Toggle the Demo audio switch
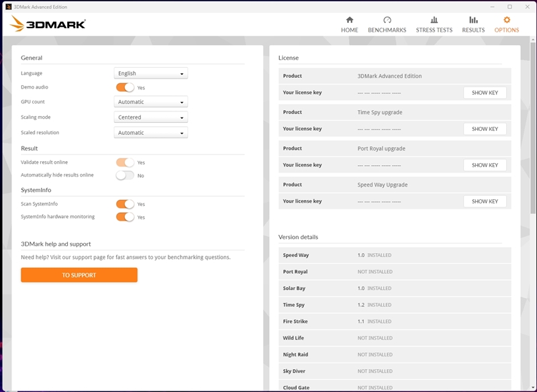The image size is (537, 392). pos(125,87)
